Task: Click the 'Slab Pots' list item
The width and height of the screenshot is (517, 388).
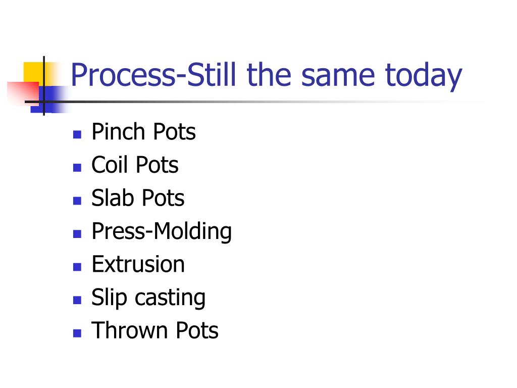Action: click(138, 198)
